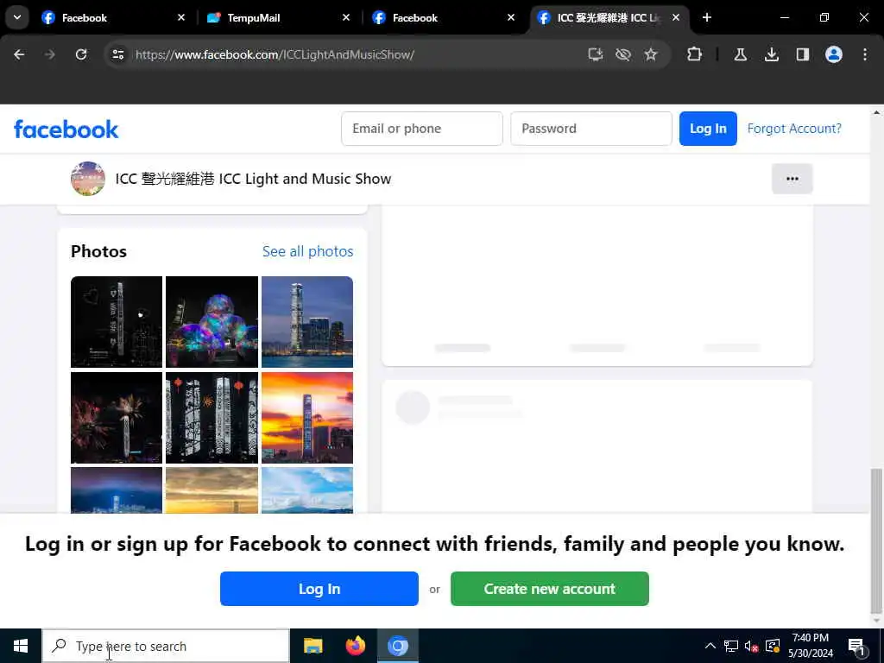Click the Chrome taskbar icon

[x=397, y=646]
